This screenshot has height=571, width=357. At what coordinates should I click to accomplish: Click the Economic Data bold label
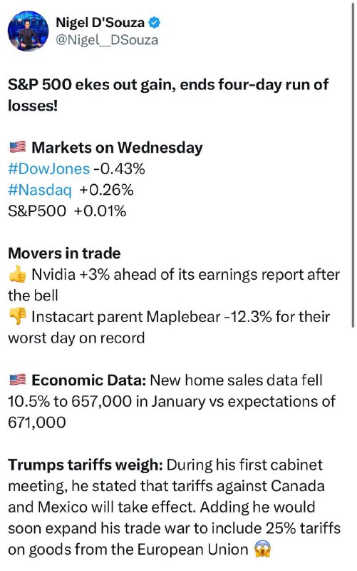[88, 380]
